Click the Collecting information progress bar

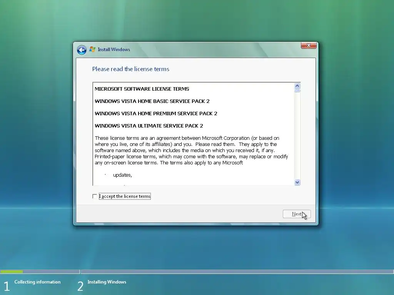pyautogui.click(x=40, y=272)
